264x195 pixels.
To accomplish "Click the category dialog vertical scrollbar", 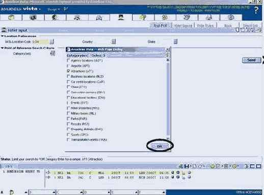I will point(168,99).
